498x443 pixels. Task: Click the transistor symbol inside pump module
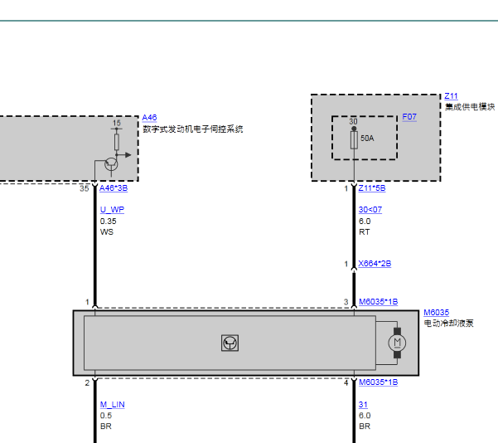coord(230,343)
